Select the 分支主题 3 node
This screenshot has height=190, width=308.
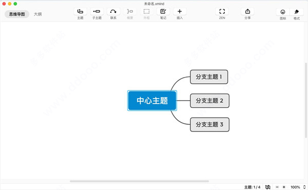tap(209, 125)
